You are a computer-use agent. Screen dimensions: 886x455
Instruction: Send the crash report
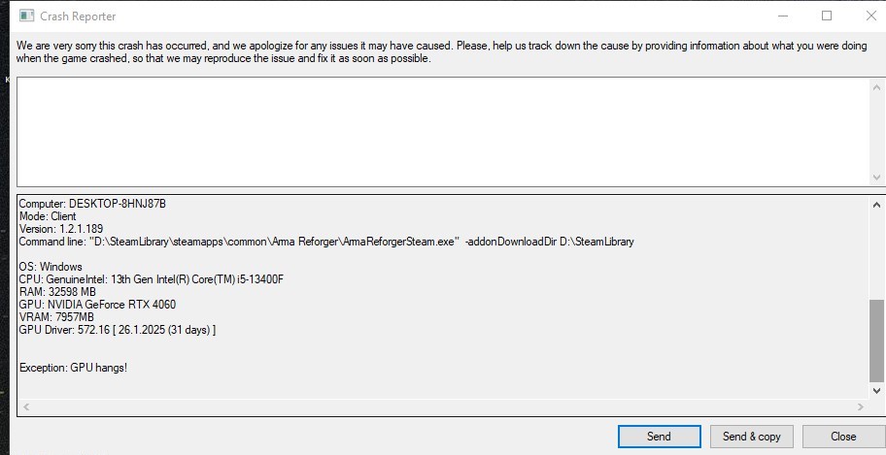pos(659,437)
